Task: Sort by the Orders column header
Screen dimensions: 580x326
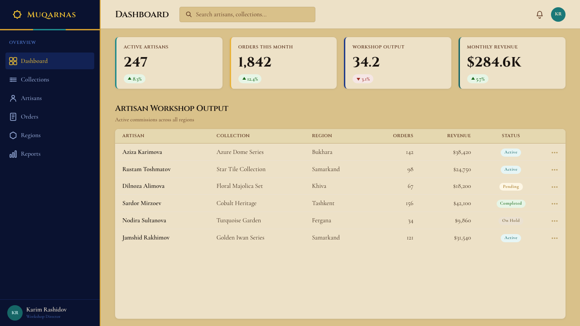Action: point(403,136)
